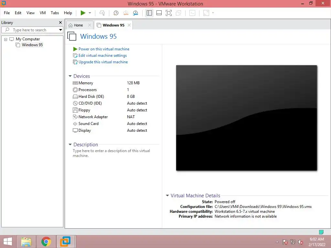The width and height of the screenshot is (331, 248).
Task: Close the Windows 95 tab
Action: point(129,25)
